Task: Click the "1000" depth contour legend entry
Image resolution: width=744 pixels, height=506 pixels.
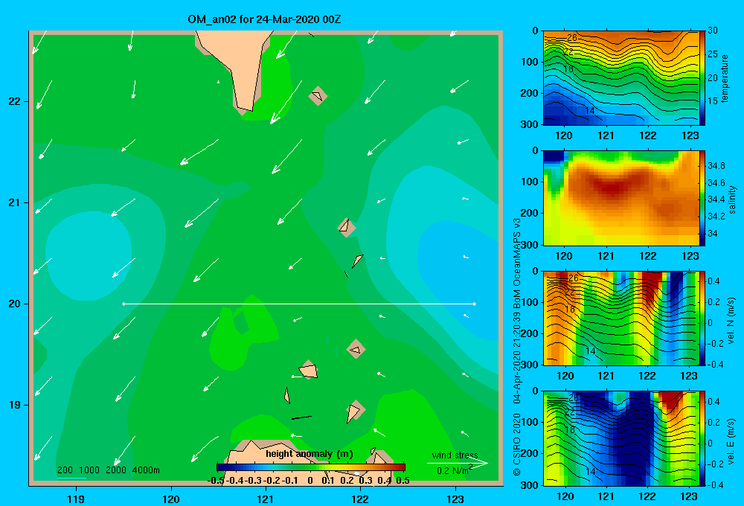Action: (x=89, y=470)
